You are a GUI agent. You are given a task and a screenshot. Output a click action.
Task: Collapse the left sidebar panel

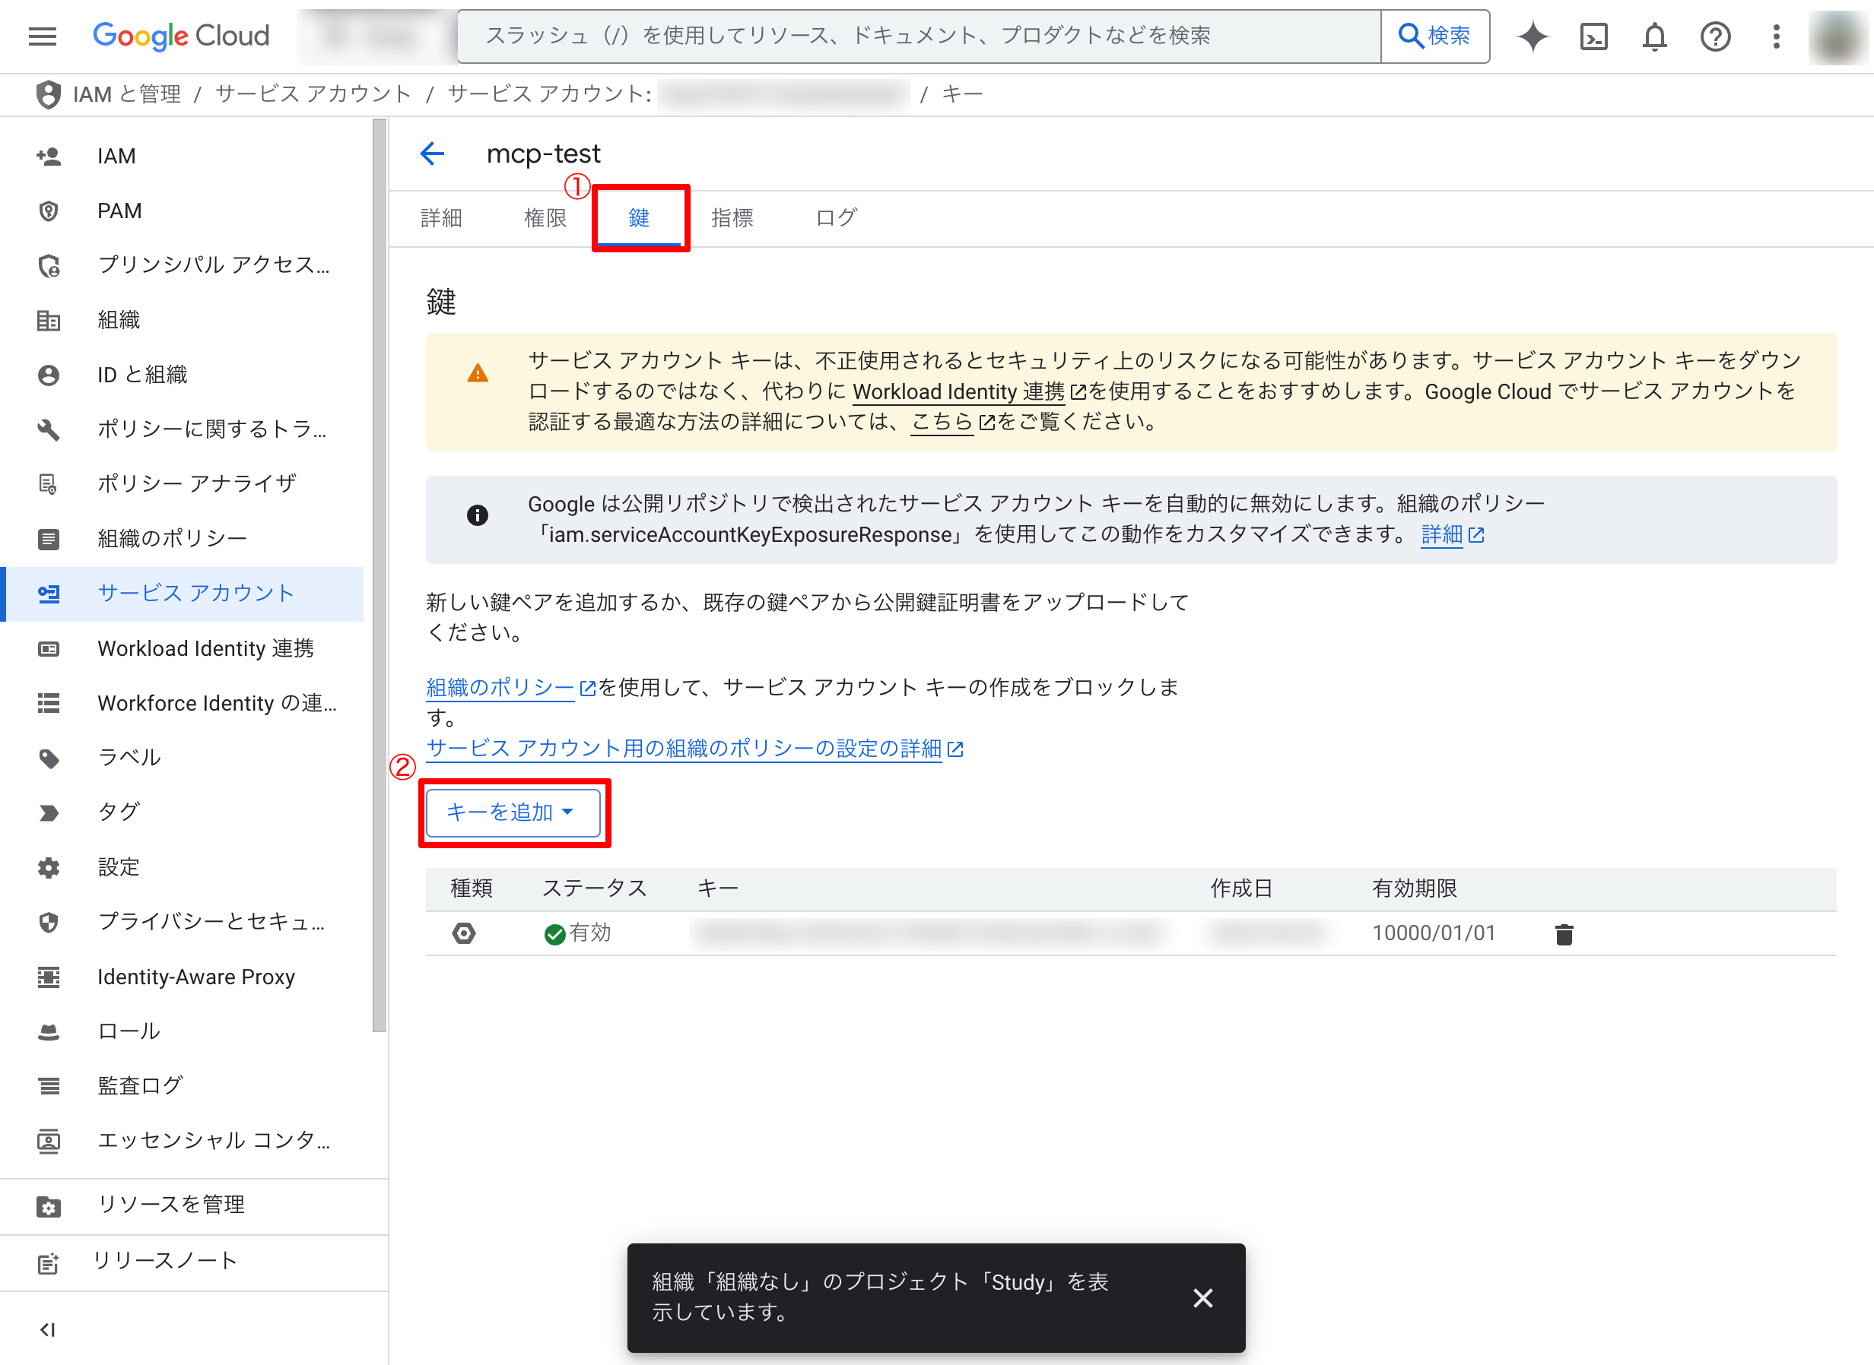(48, 1329)
